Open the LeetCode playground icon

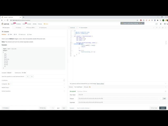pos(156,24)
